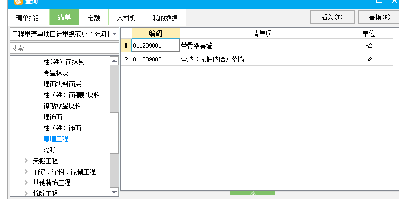This screenshot has width=399, height=202.
Task: Focus the 搜索 input field
Action: coord(65,48)
